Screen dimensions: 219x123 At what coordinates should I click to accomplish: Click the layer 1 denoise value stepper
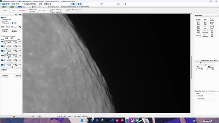pos(9,42)
